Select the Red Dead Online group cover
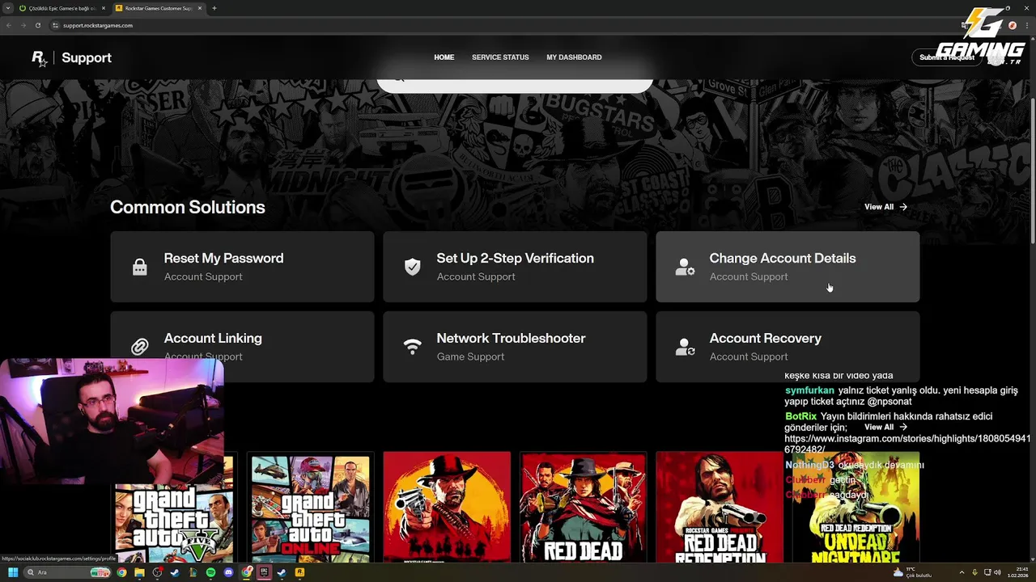 tap(583, 508)
